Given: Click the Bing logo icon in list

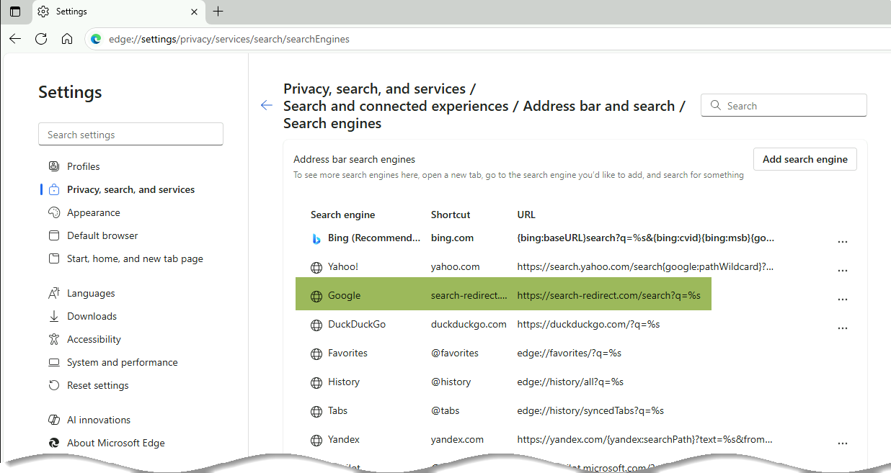Looking at the screenshot, I should pos(316,238).
